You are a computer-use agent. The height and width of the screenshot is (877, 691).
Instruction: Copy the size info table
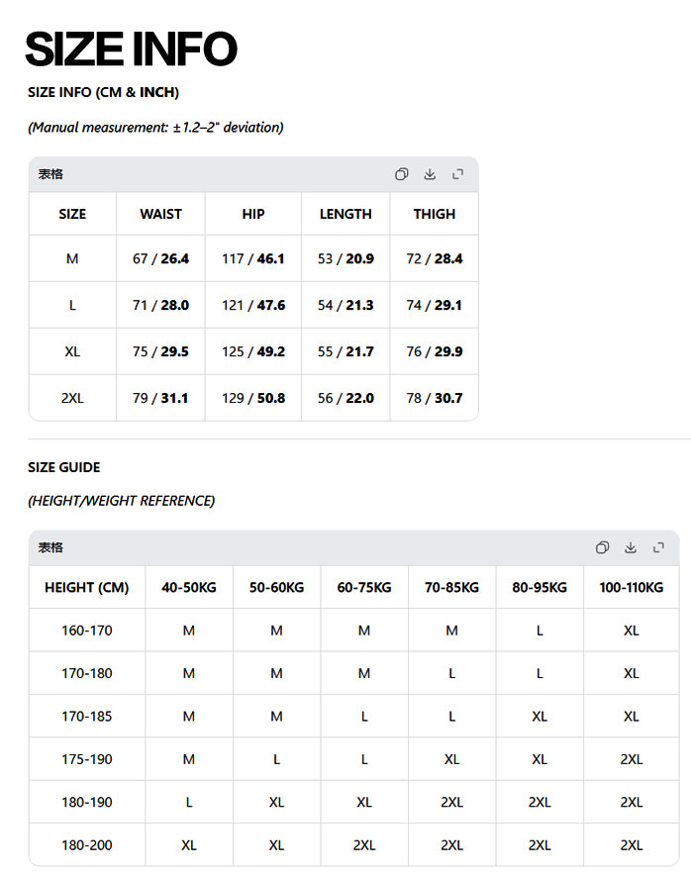pyautogui.click(x=401, y=174)
